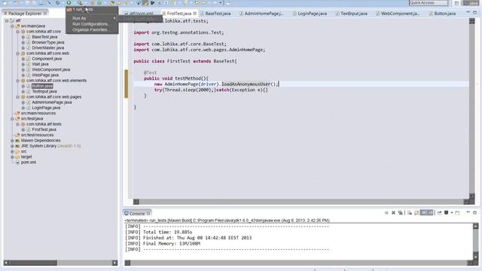Toggle show console on standard output change
The image size is (482, 271).
(x=424, y=212)
